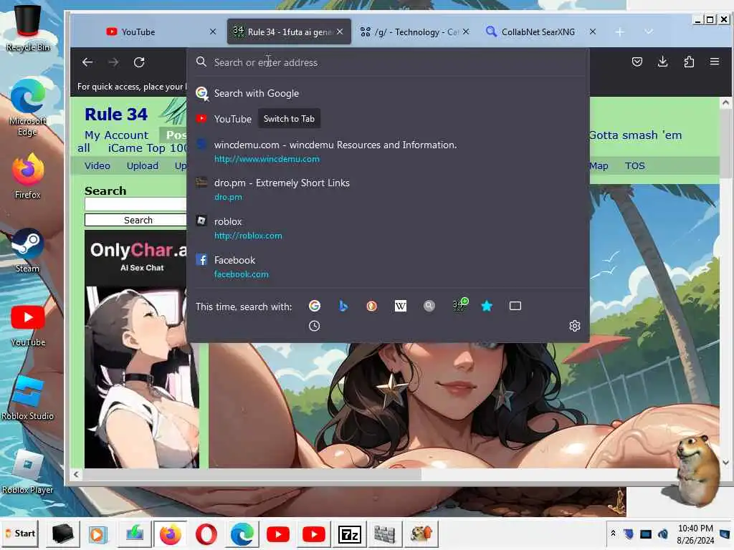Open the Save to Pocket icon
This screenshot has width=734, height=550.
(637, 62)
